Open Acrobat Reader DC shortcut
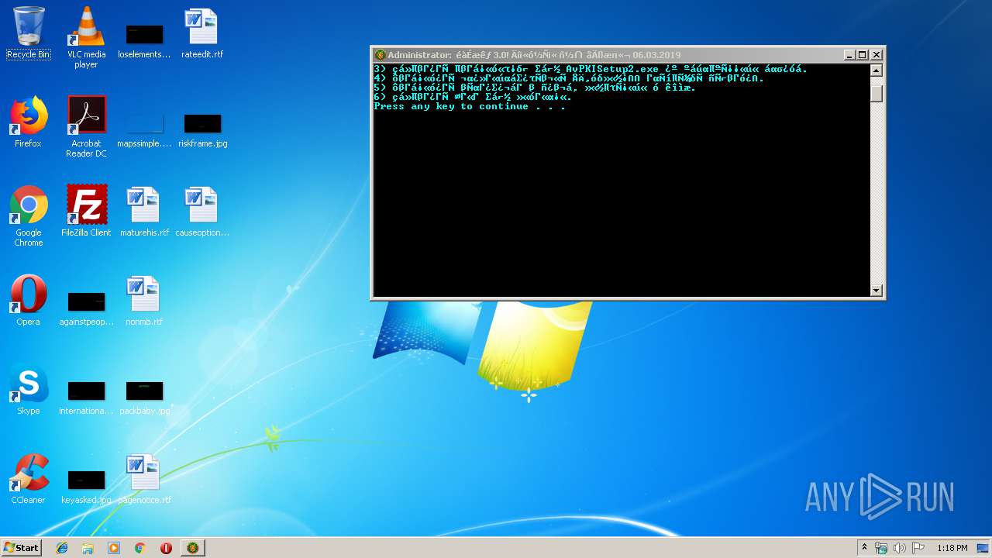992x558 pixels. [x=86, y=126]
